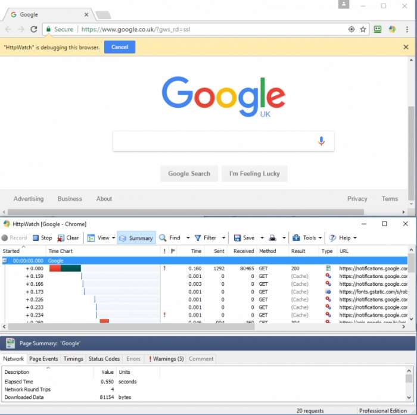Image resolution: width=417 pixels, height=415 pixels.
Task: Click the Elapsed Time summary row
Action: (x=70, y=382)
